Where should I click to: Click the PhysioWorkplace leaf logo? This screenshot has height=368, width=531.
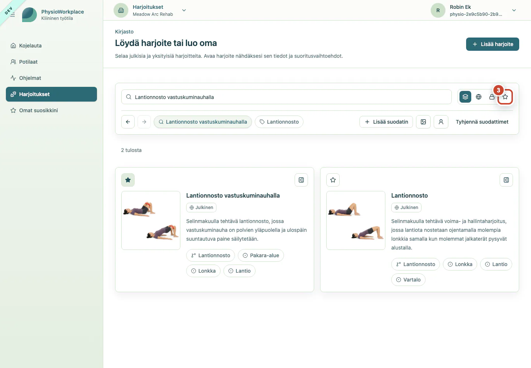tap(29, 15)
